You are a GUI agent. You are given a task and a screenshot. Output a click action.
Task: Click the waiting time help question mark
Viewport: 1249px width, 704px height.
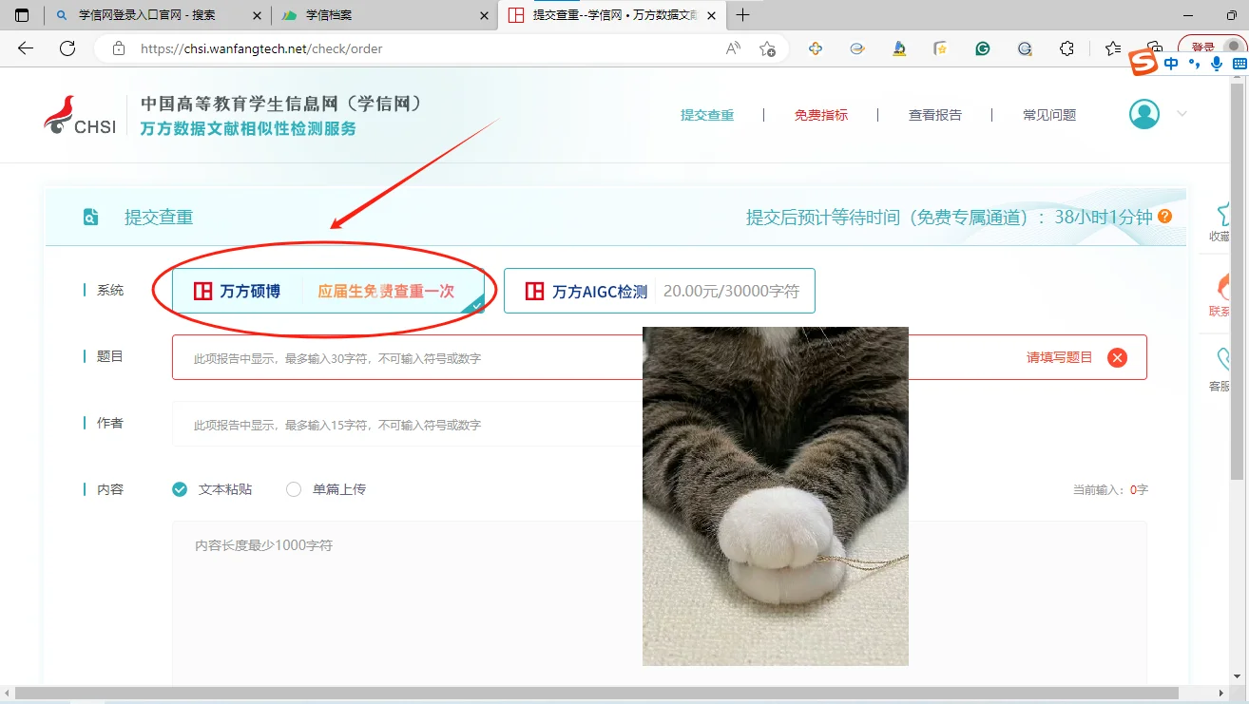[x=1164, y=217]
